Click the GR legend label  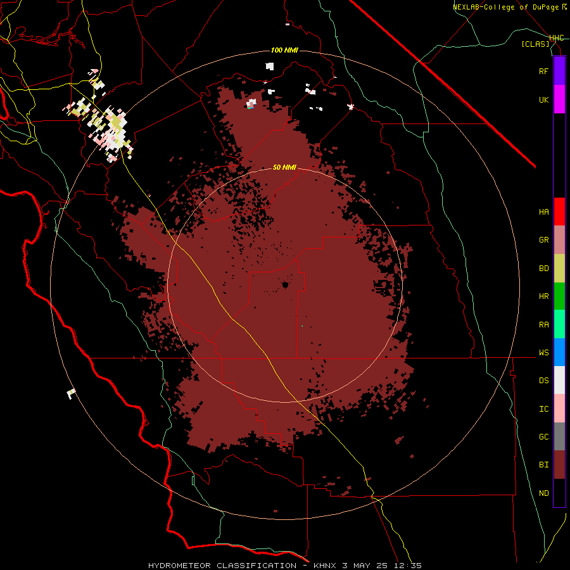tap(543, 240)
